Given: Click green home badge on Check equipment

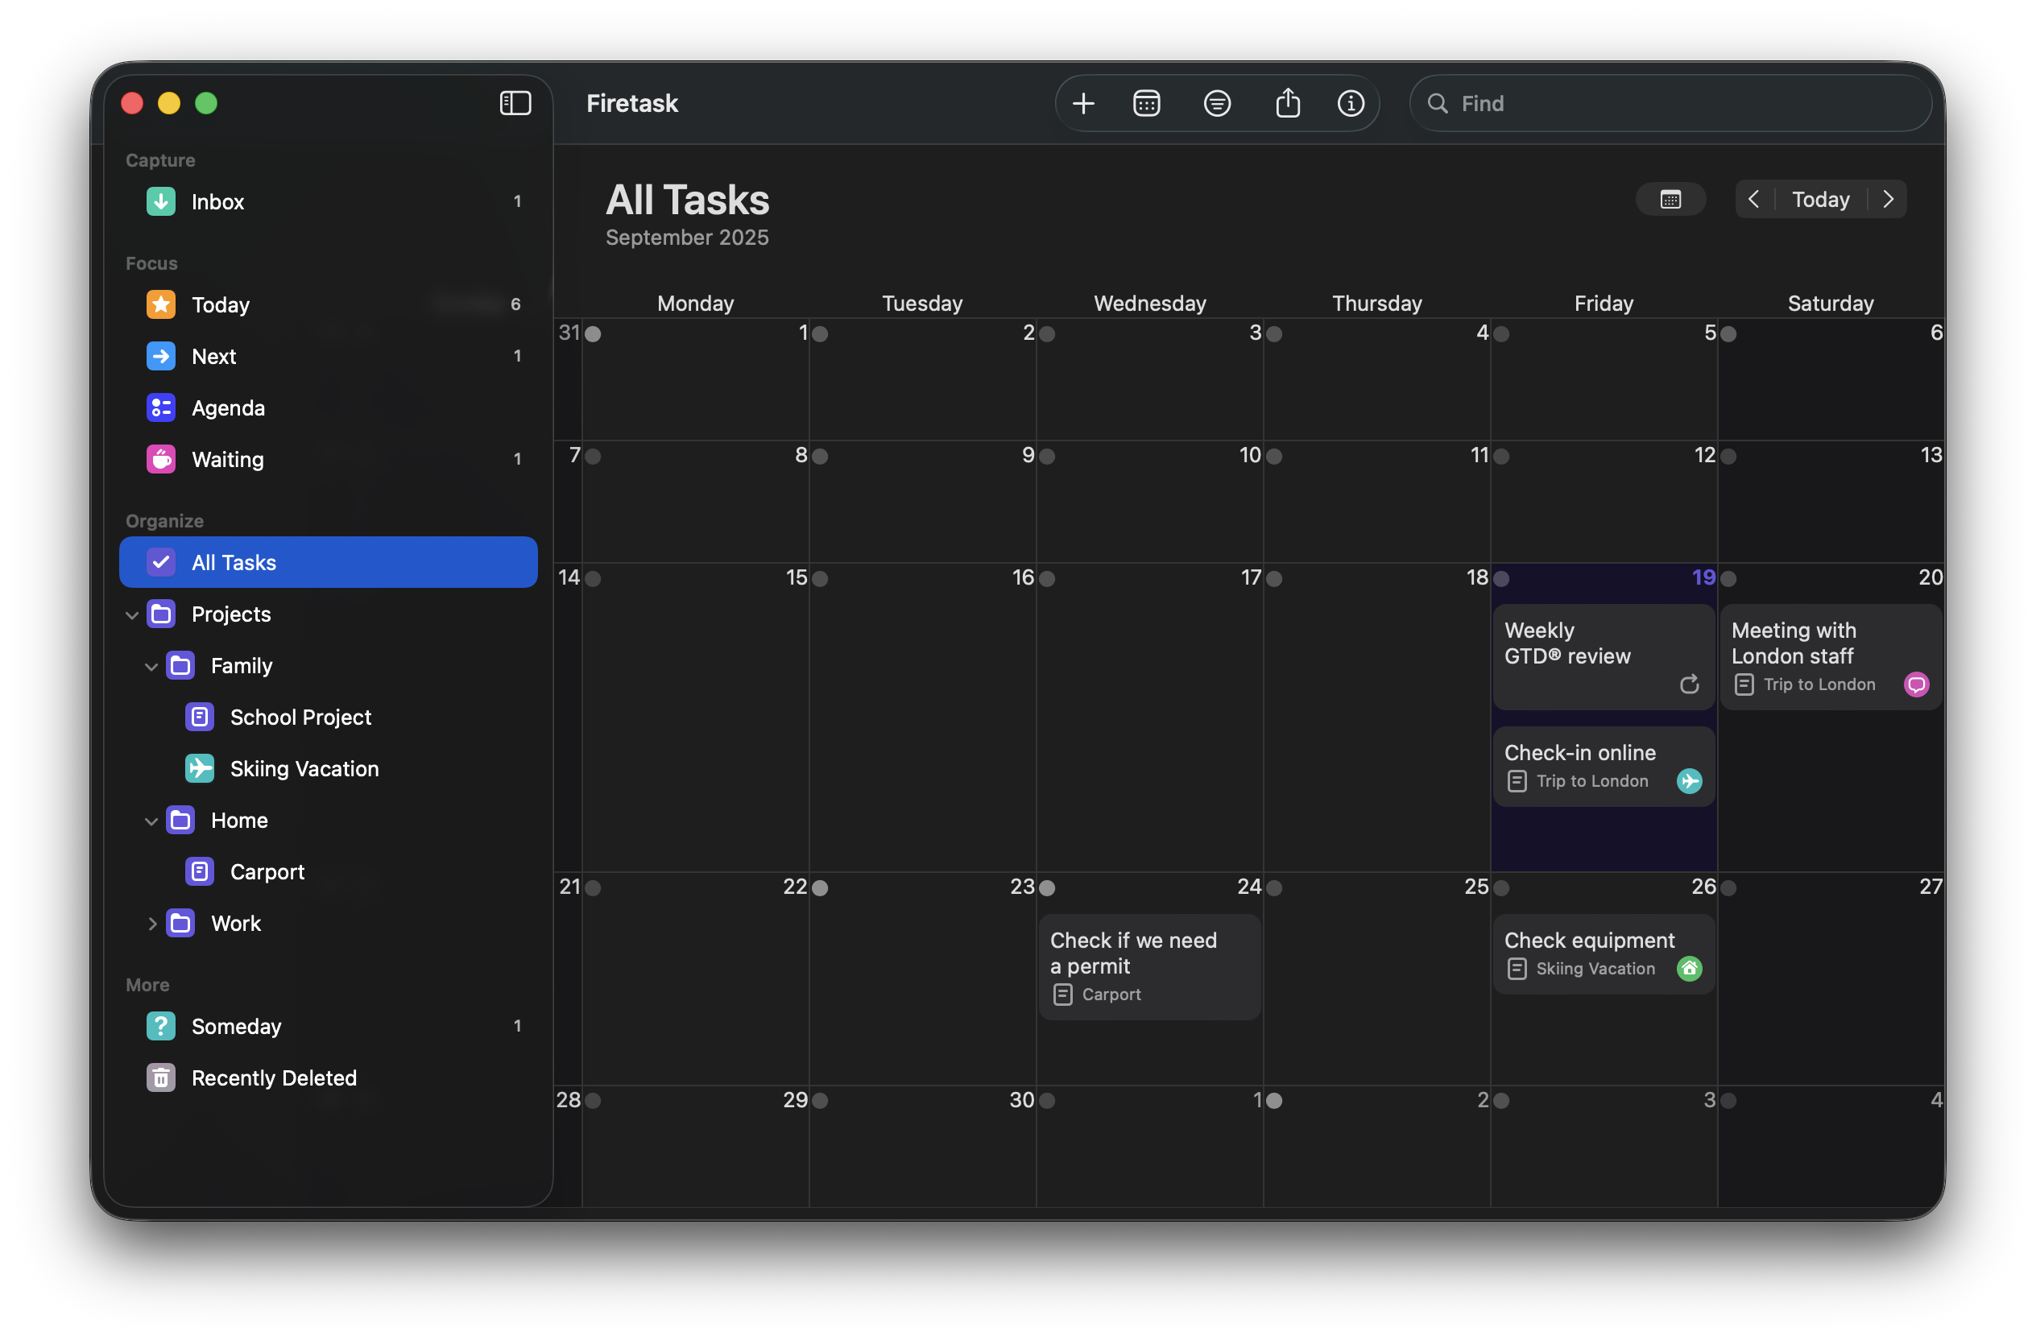Looking at the screenshot, I should tap(1689, 968).
